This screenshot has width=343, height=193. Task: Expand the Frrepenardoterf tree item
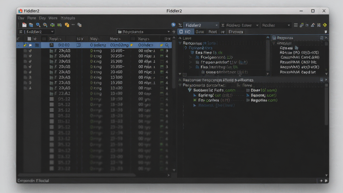(x=191, y=62)
